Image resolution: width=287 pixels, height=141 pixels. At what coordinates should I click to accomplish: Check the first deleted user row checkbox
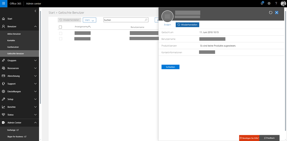click(60, 33)
